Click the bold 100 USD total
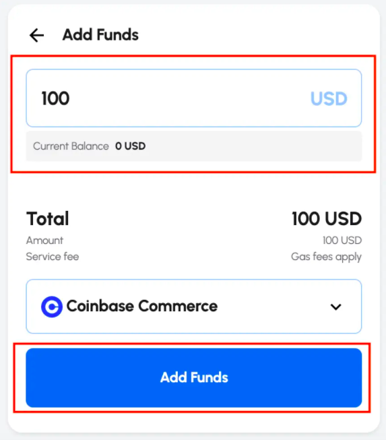 pyautogui.click(x=327, y=218)
